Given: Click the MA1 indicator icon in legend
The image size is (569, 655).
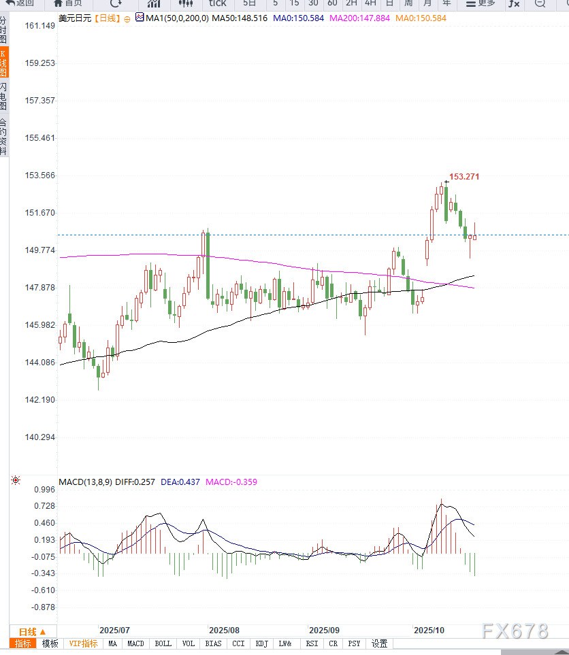Looking at the screenshot, I should (x=140, y=18).
